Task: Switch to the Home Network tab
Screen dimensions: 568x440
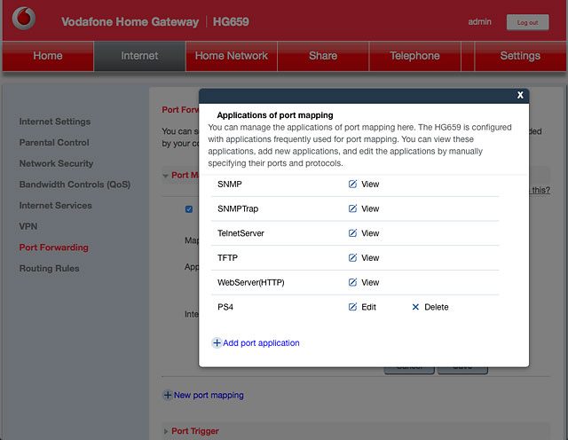Action: pyautogui.click(x=232, y=56)
